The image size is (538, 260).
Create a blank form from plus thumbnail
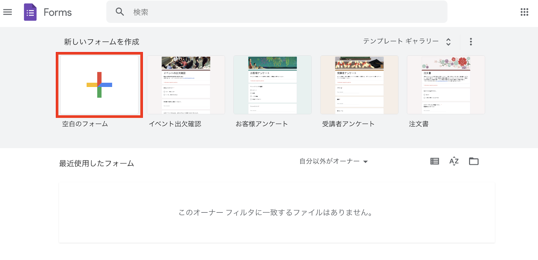pos(99,85)
